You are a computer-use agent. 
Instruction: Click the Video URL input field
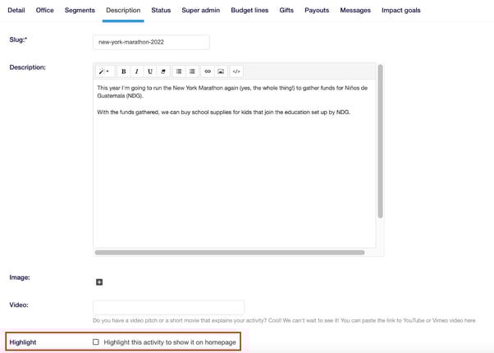168,307
